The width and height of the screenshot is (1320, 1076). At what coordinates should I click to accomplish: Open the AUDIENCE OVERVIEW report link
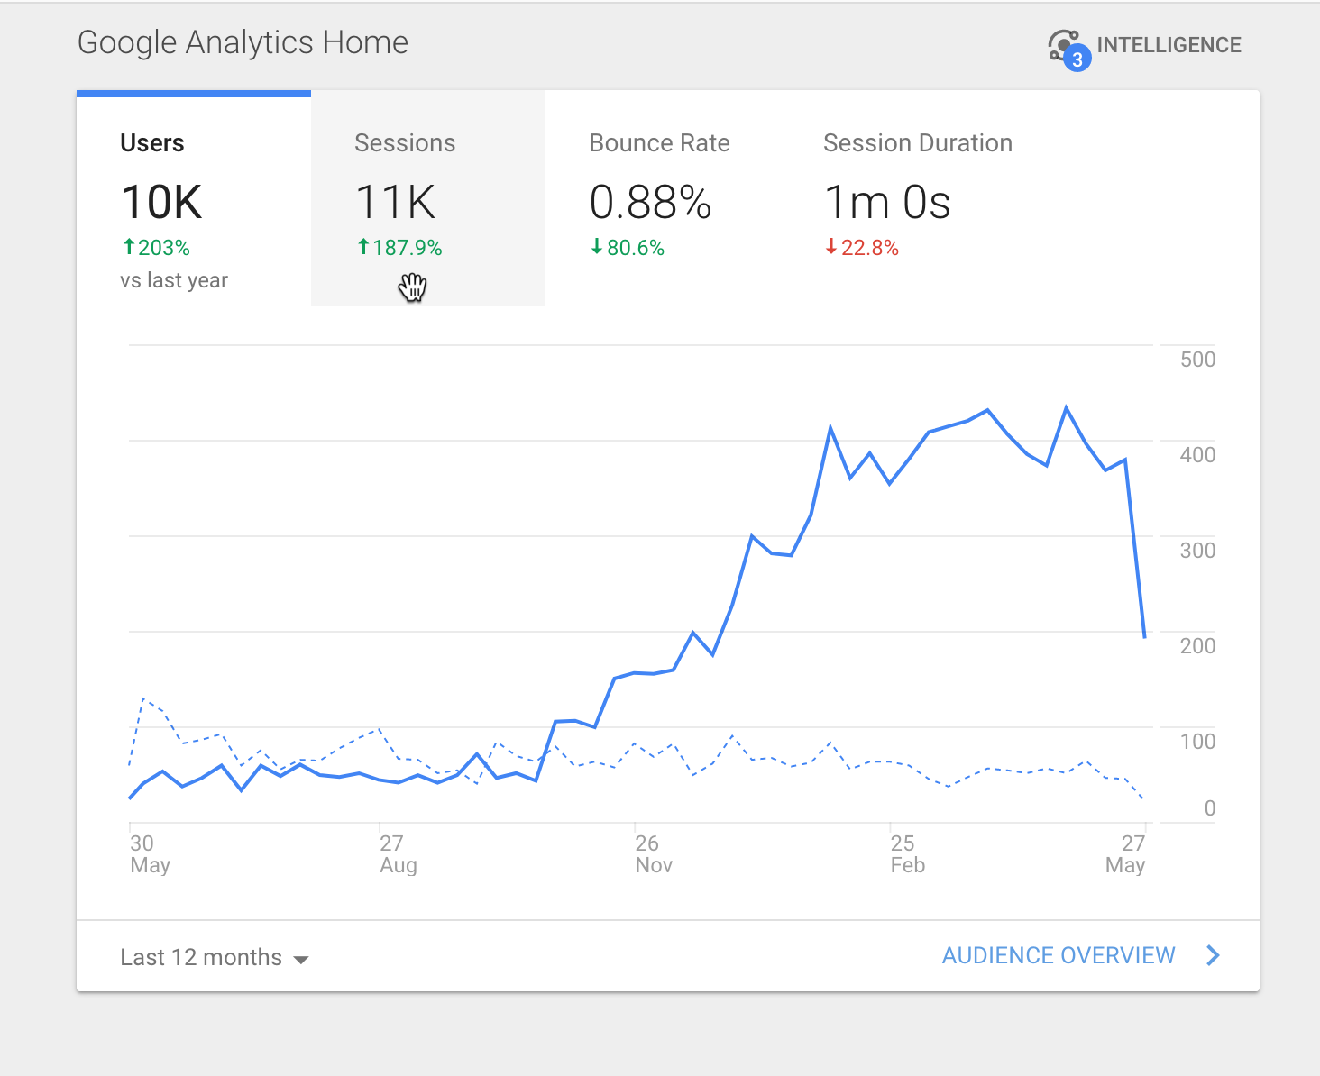point(1059,955)
